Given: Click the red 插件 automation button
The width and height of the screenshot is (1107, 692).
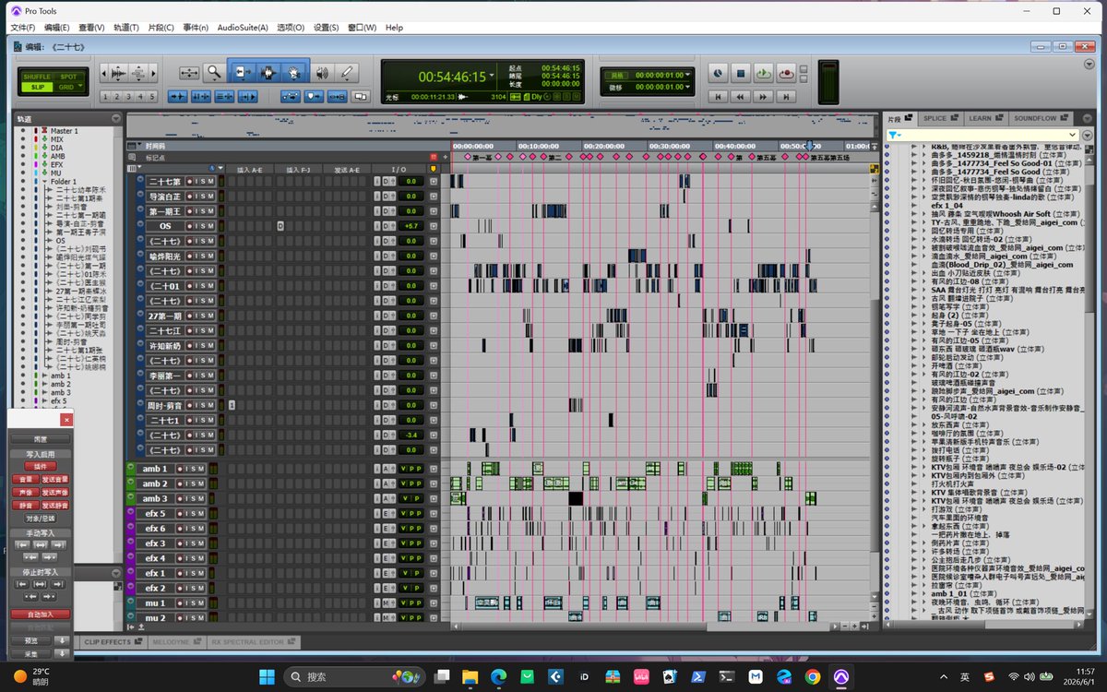Looking at the screenshot, I should pyautogui.click(x=40, y=467).
